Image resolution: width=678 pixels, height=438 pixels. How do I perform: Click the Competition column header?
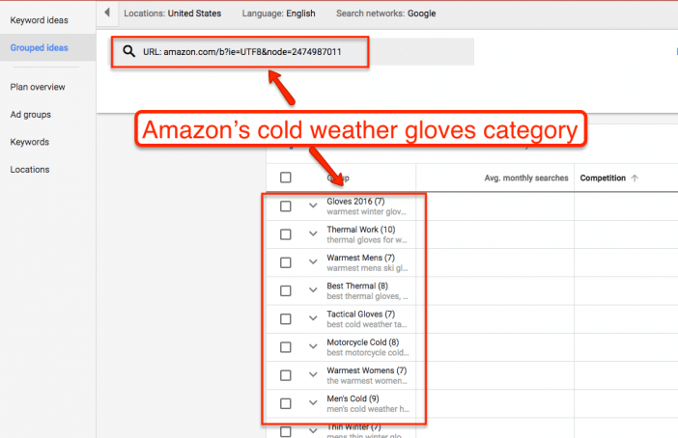point(603,178)
